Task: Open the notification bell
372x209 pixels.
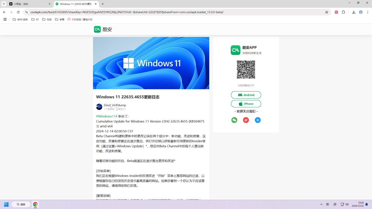Action: pos(367,204)
